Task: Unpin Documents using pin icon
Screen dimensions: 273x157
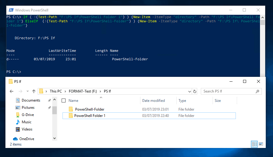Action: coord(50,100)
